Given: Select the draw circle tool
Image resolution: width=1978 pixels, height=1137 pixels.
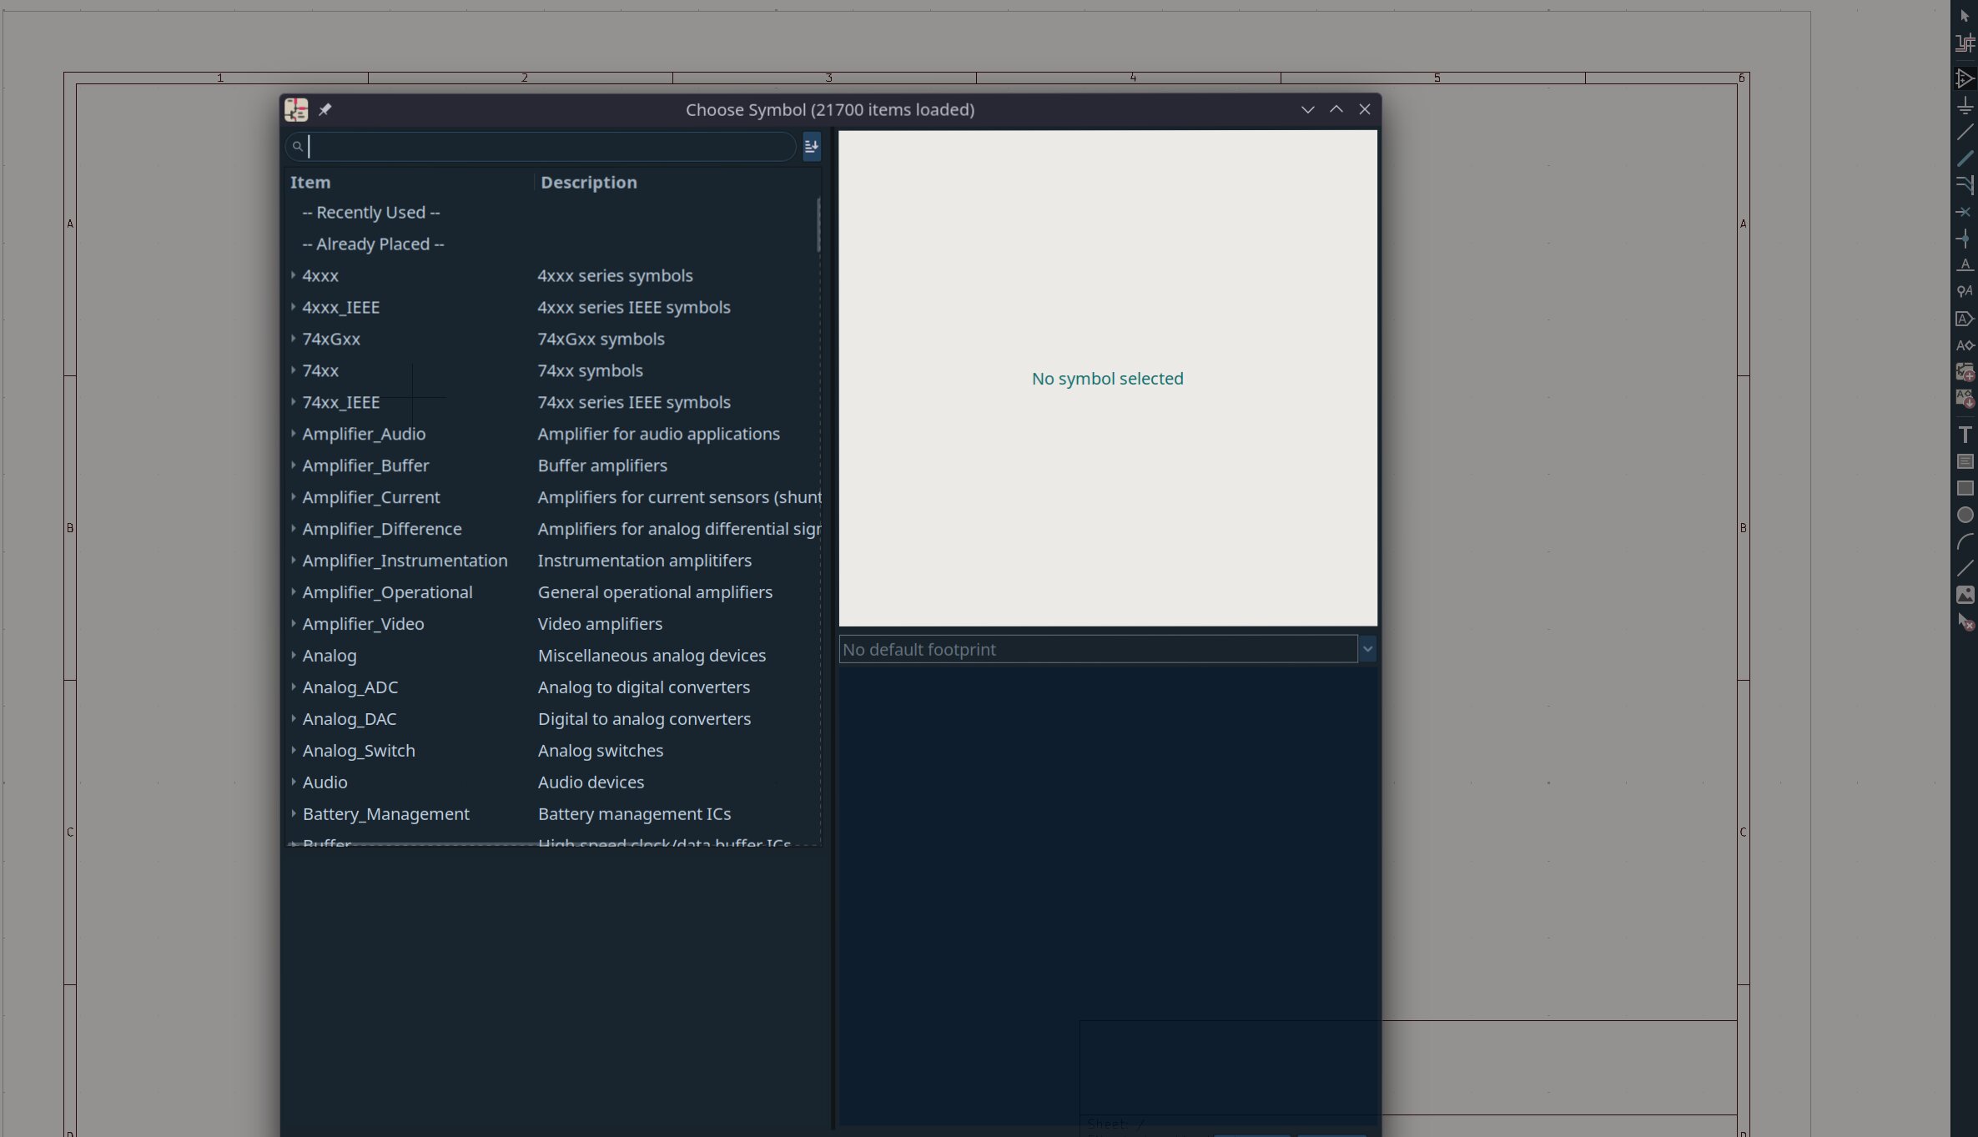Looking at the screenshot, I should pyautogui.click(x=1965, y=515).
